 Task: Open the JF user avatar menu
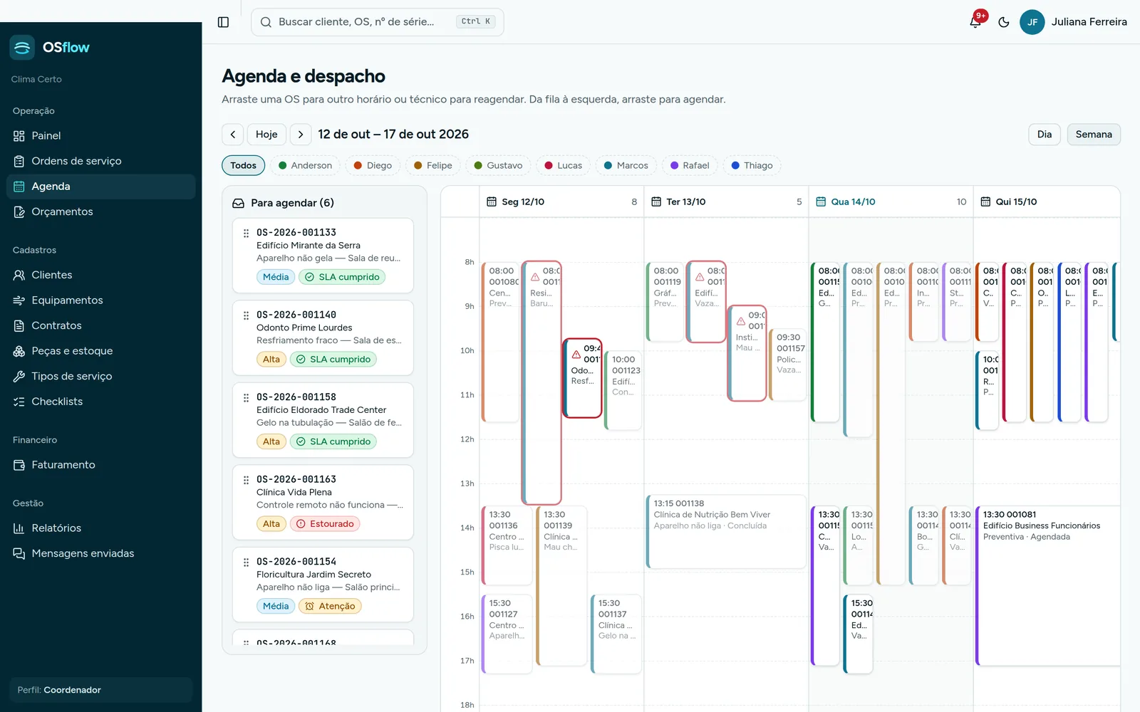(1032, 22)
